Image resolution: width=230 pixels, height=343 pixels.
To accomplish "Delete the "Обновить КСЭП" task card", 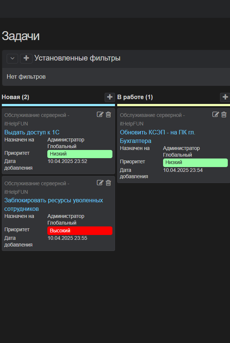I will click(x=224, y=114).
